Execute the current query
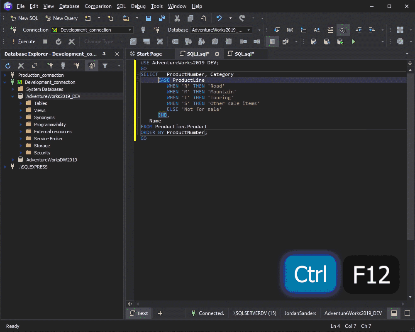The image size is (415, 332). click(x=26, y=41)
